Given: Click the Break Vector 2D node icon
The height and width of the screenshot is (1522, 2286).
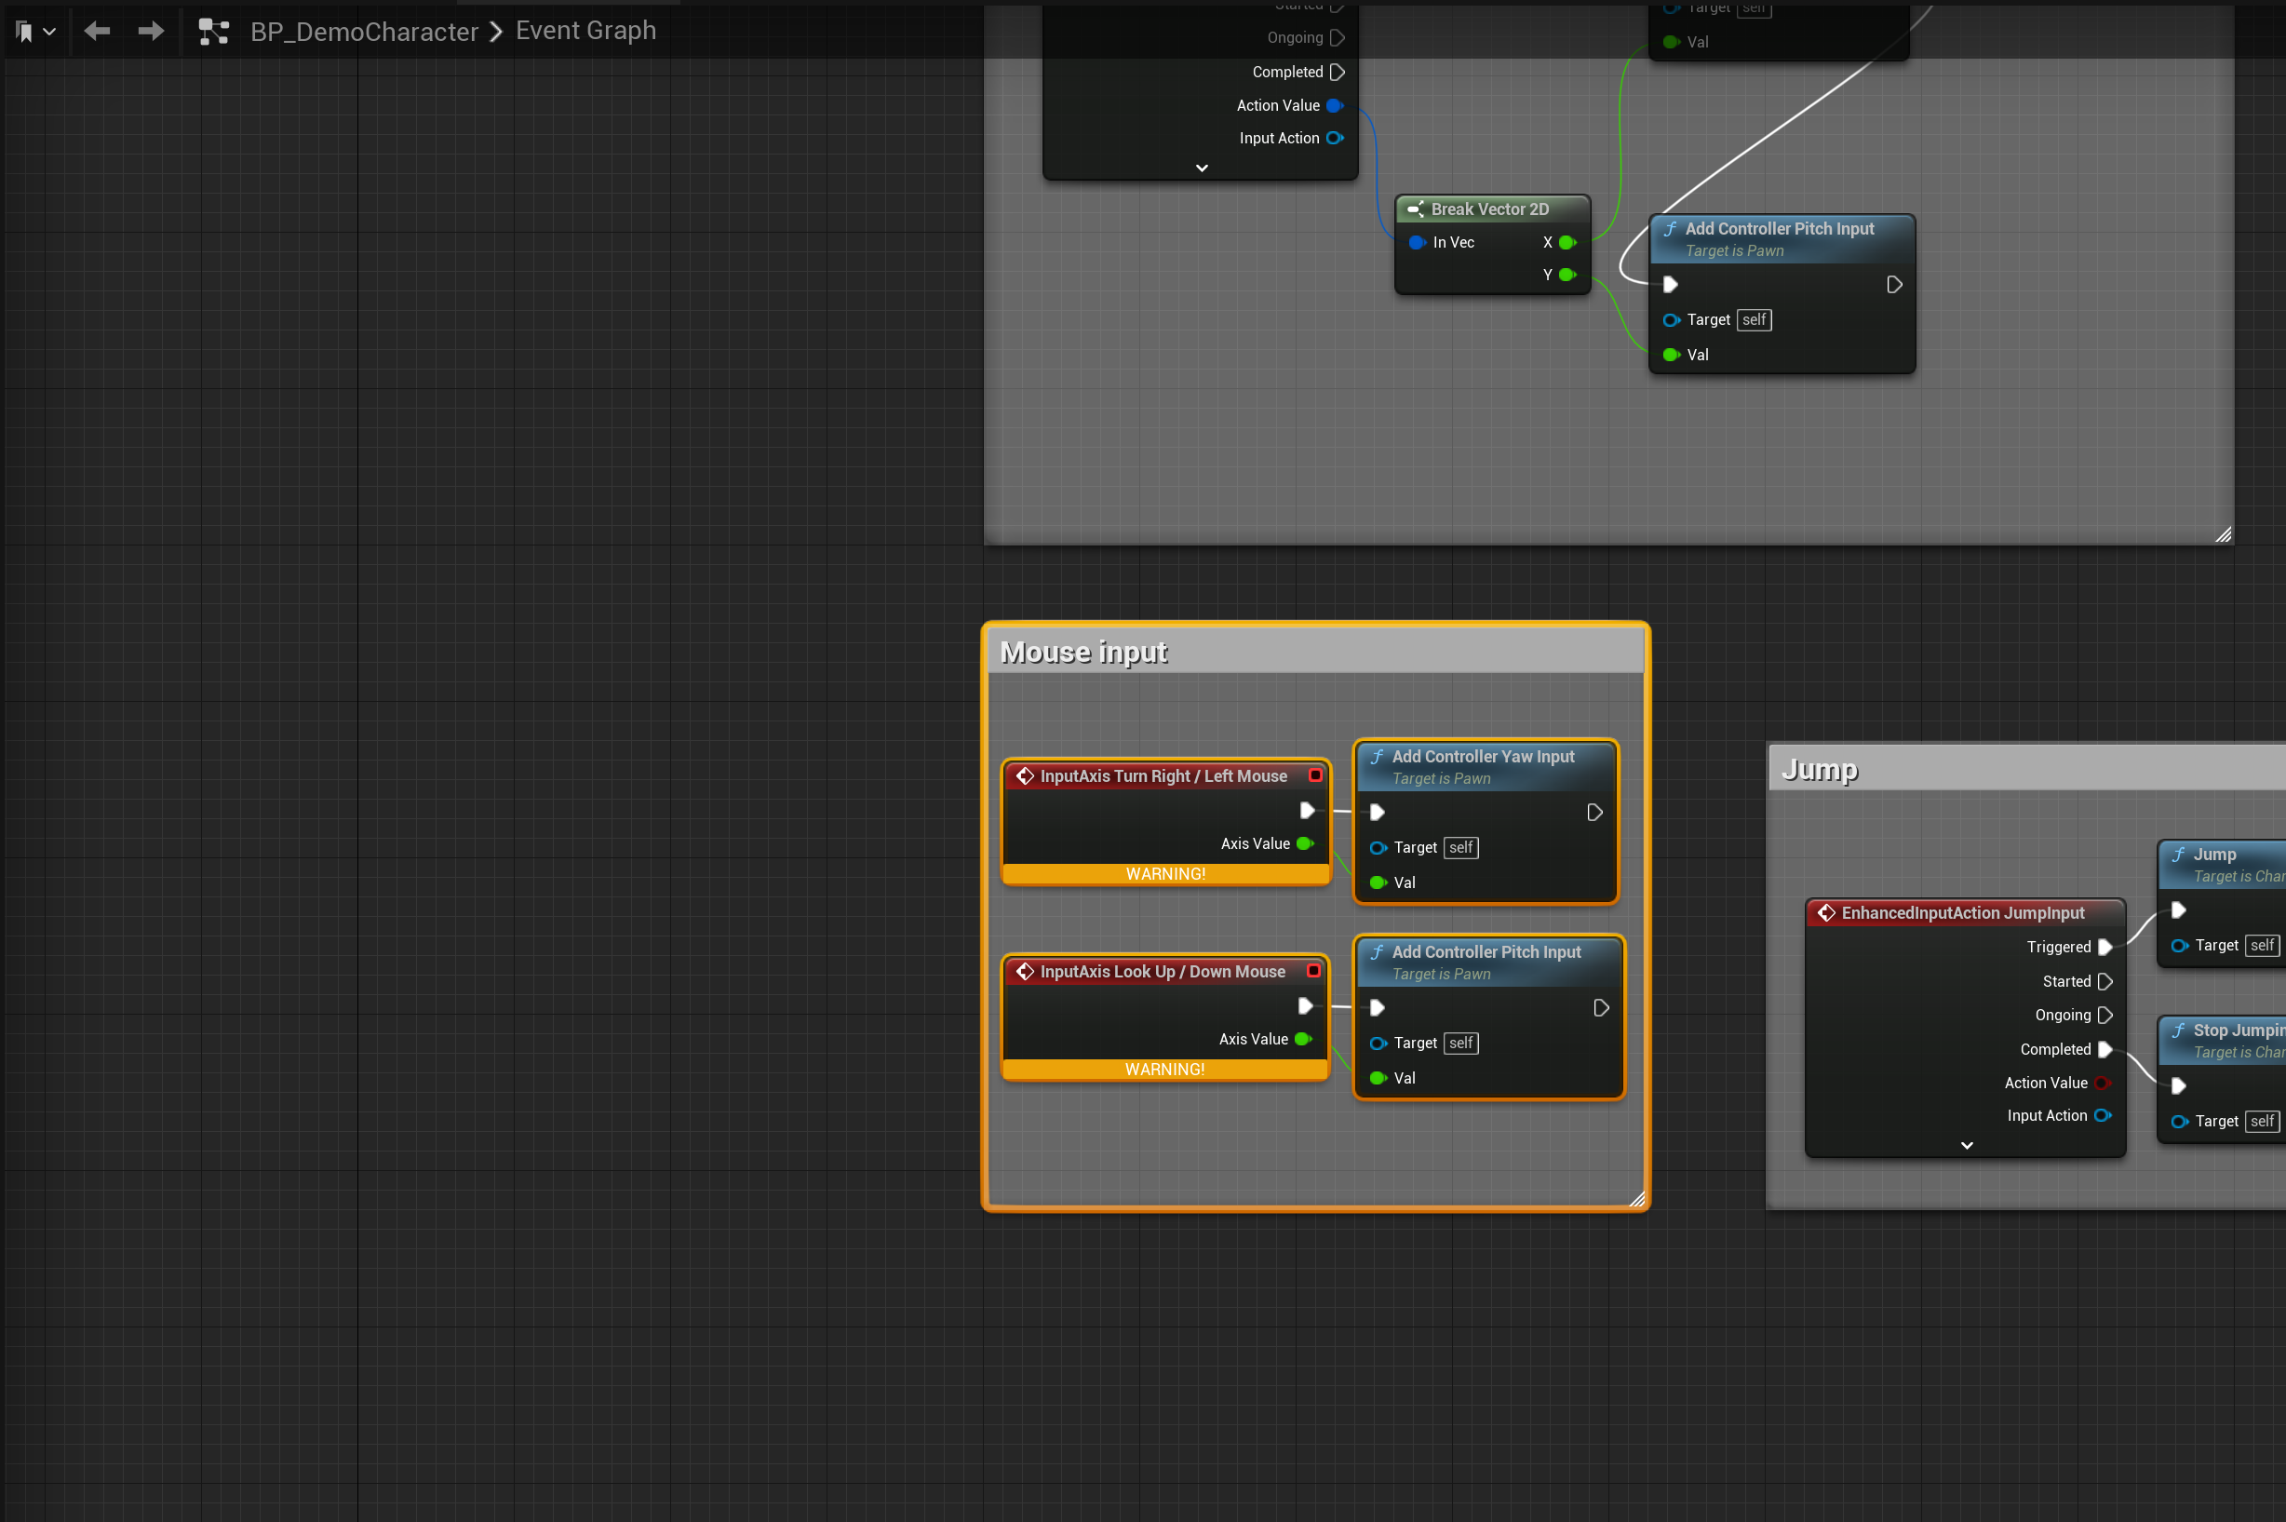Looking at the screenshot, I should 1415,209.
